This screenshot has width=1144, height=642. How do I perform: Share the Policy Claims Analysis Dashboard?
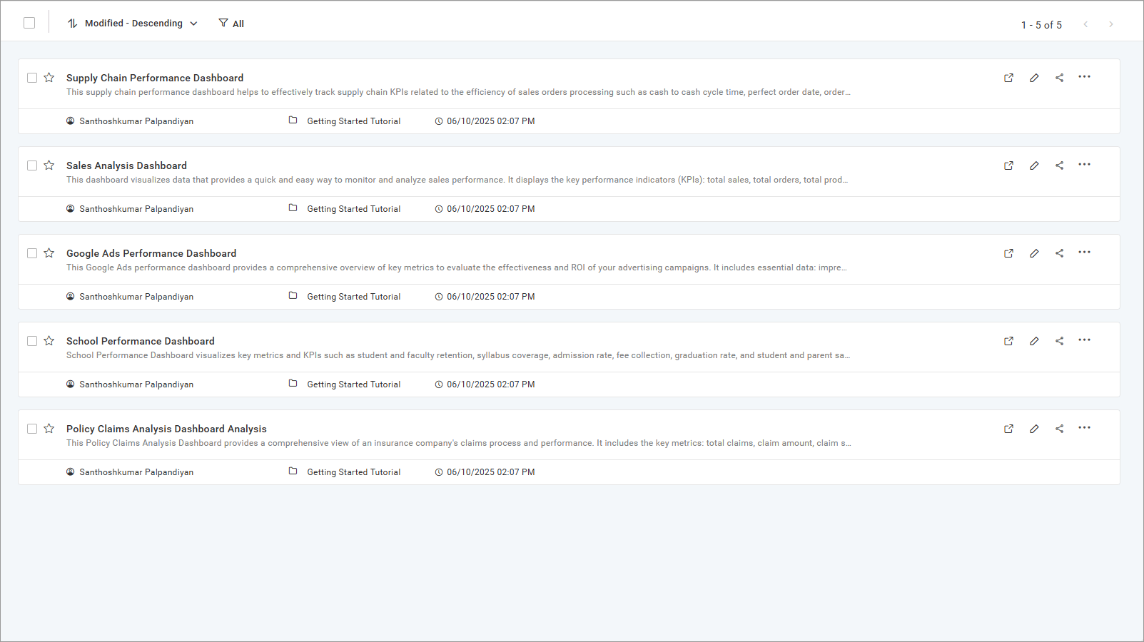pyautogui.click(x=1059, y=428)
